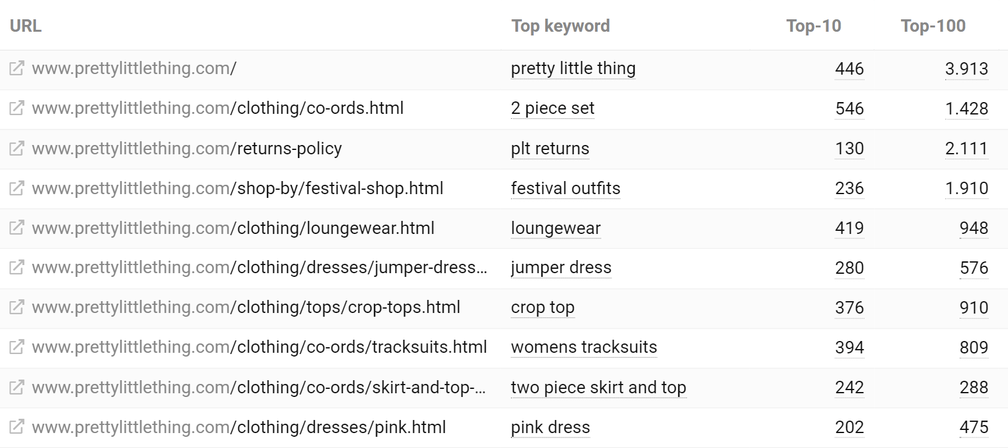Sort table by Top-10 column header
The height and width of the screenshot is (448, 1008).
(813, 26)
